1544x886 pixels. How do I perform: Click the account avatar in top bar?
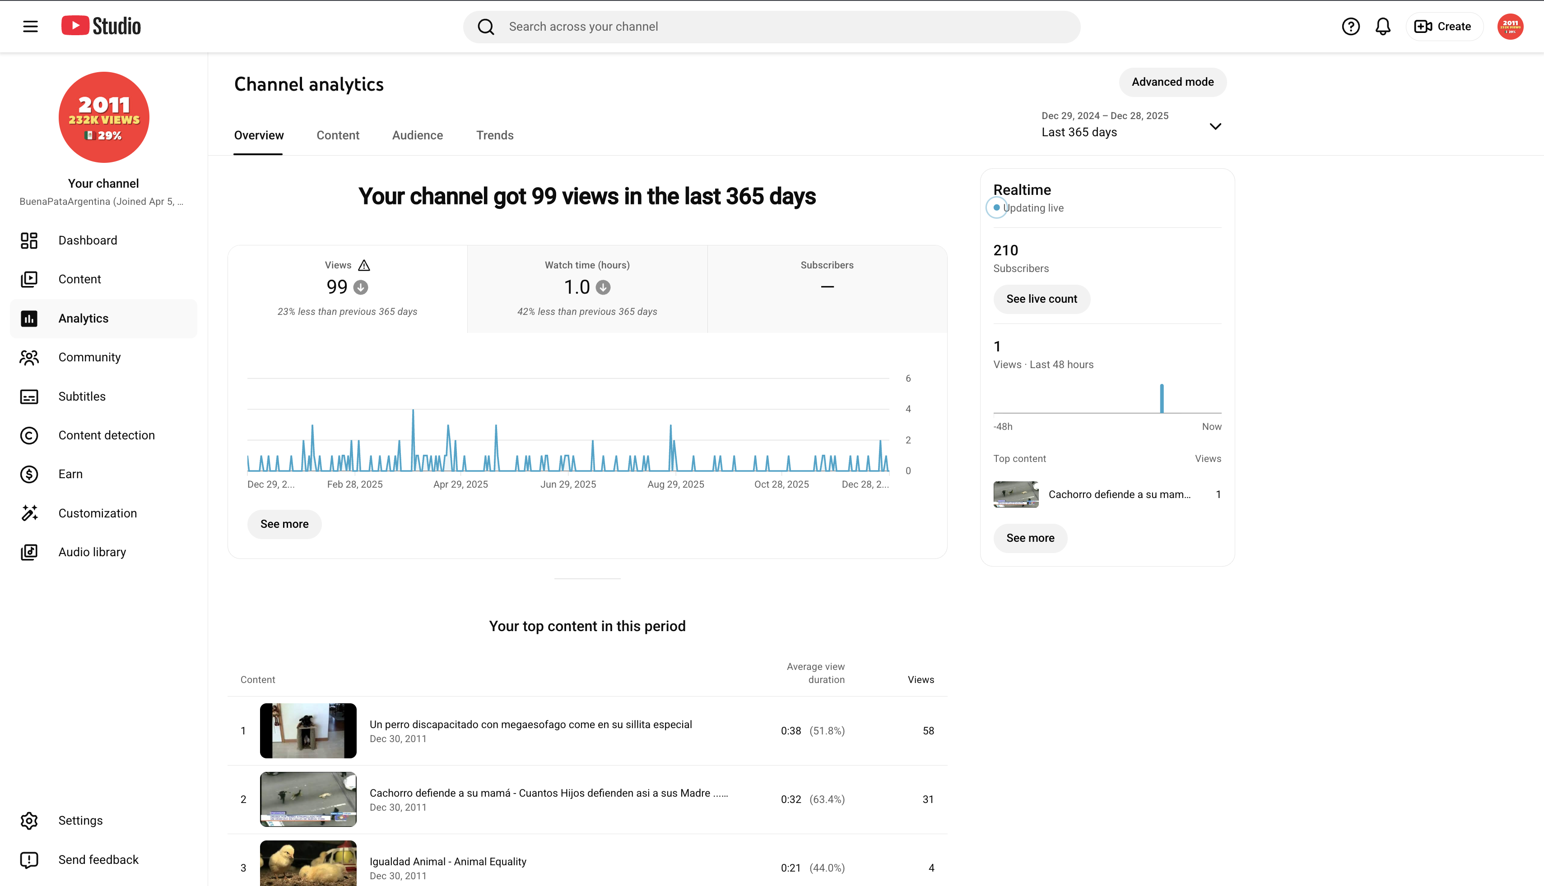coord(1511,26)
